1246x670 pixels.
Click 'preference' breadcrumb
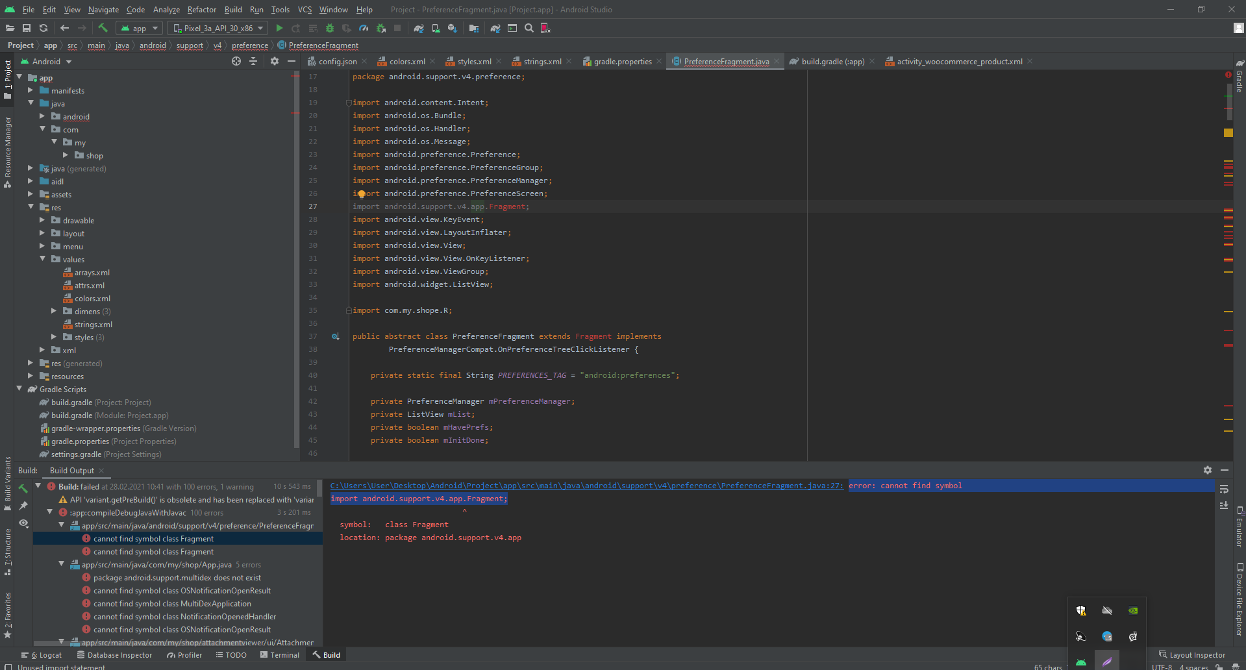pos(250,45)
